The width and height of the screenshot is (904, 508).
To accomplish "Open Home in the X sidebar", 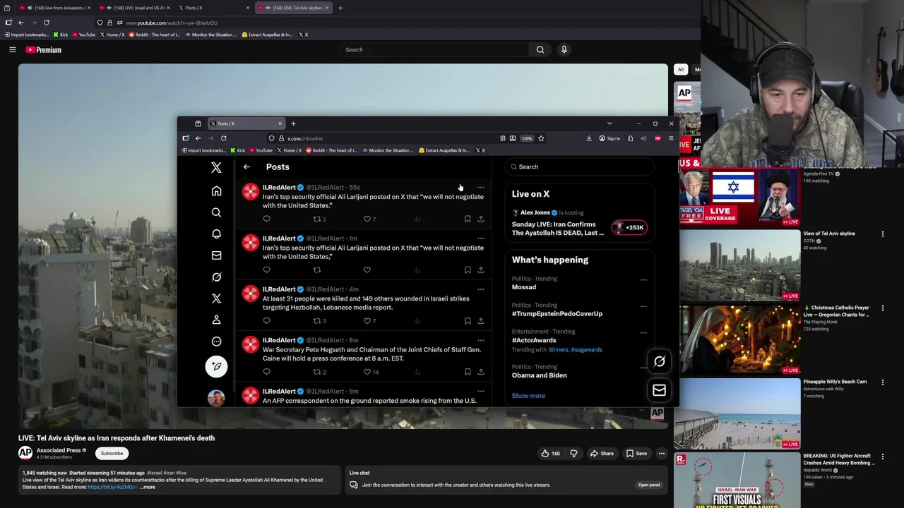I will 216,191.
